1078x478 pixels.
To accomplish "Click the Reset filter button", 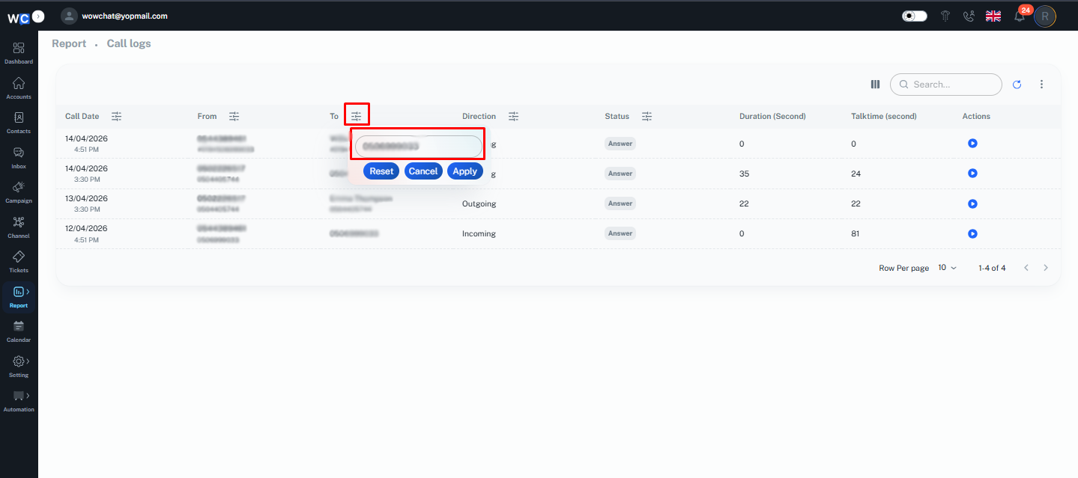I will 381,171.
